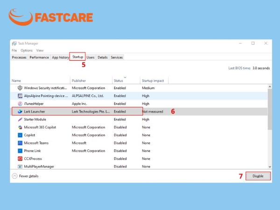Minimize the Task Manager window
Image resolution: width=280 pixels, height=210 pixels.
tap(240, 43)
